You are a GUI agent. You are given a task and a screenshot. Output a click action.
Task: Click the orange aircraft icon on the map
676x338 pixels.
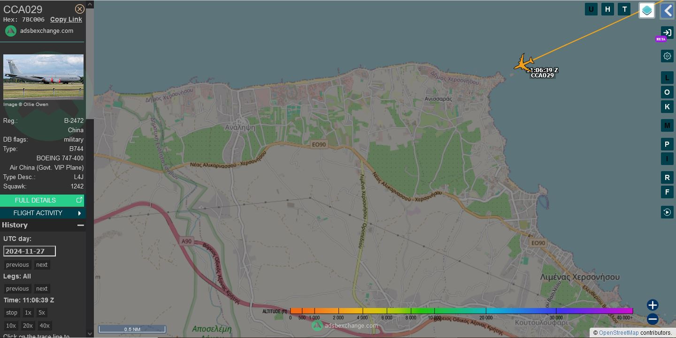[523, 63]
